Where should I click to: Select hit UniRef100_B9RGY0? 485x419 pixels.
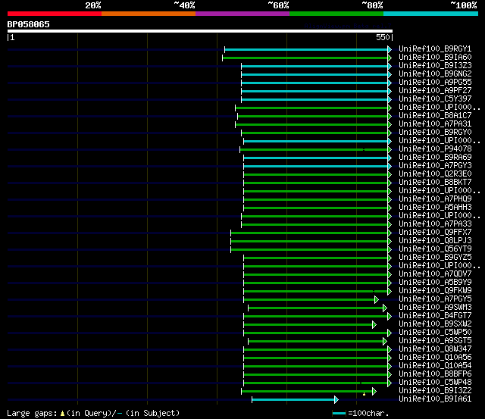pyautogui.click(x=435, y=133)
